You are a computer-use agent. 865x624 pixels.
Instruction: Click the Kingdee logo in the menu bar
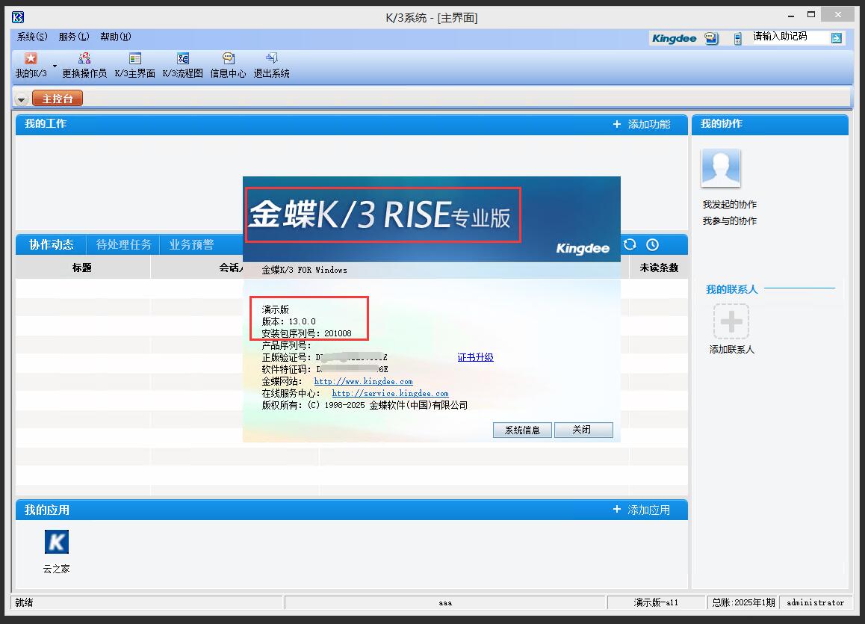coord(674,38)
